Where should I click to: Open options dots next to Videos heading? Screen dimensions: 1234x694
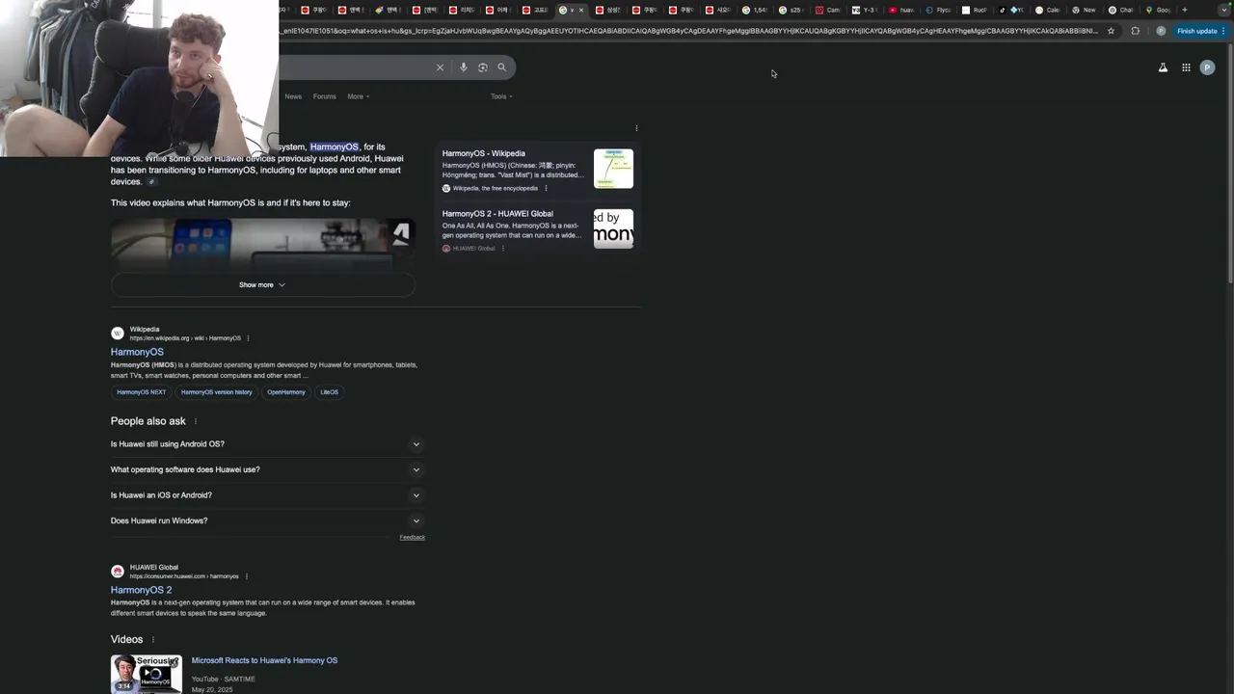pos(152,639)
